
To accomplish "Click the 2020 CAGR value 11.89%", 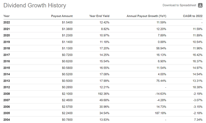I will click(x=197, y=35).
